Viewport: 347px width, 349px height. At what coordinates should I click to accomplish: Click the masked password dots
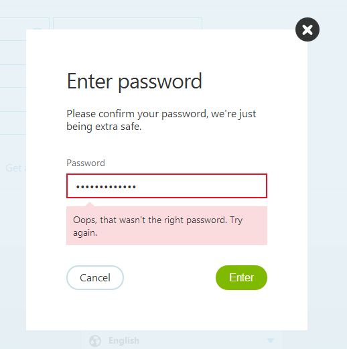click(106, 187)
